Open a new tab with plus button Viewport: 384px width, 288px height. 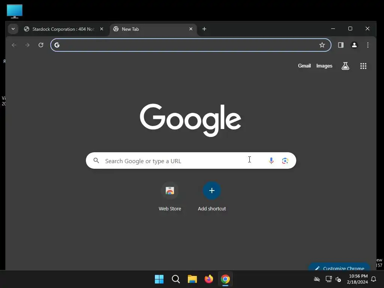coord(204,29)
